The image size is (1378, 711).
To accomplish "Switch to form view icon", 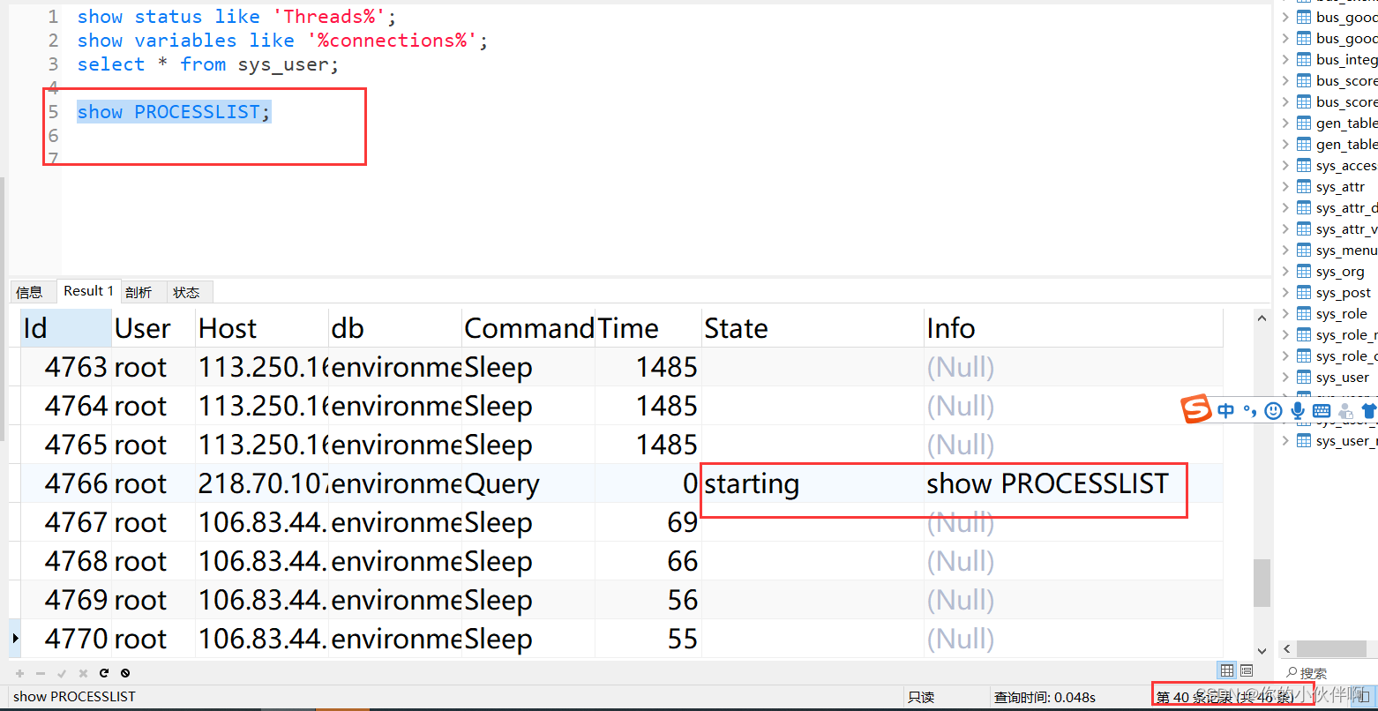I will 1247,670.
